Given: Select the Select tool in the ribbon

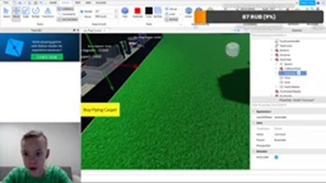Looking at the screenshot, I should point(7,12).
